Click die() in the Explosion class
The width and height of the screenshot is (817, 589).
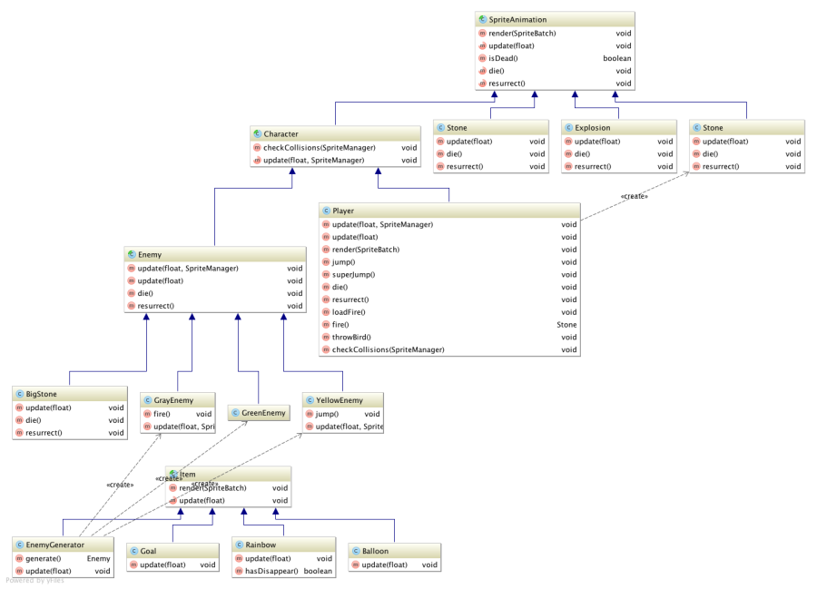(582, 153)
